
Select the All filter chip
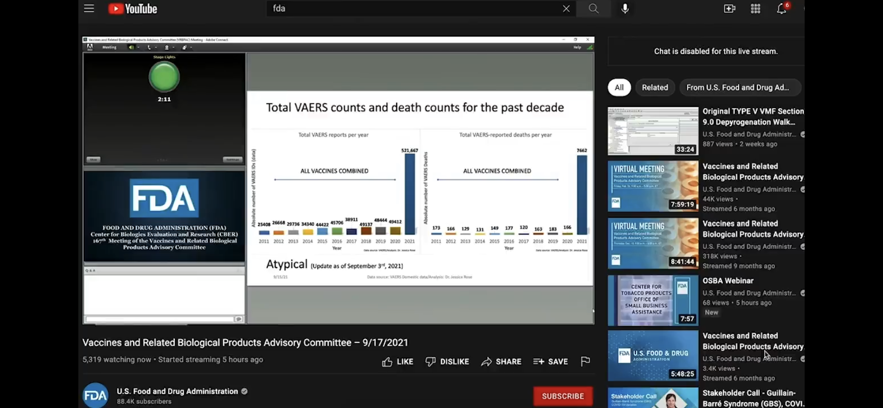619,87
